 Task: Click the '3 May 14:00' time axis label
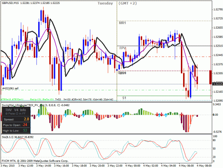pos(44,166)
